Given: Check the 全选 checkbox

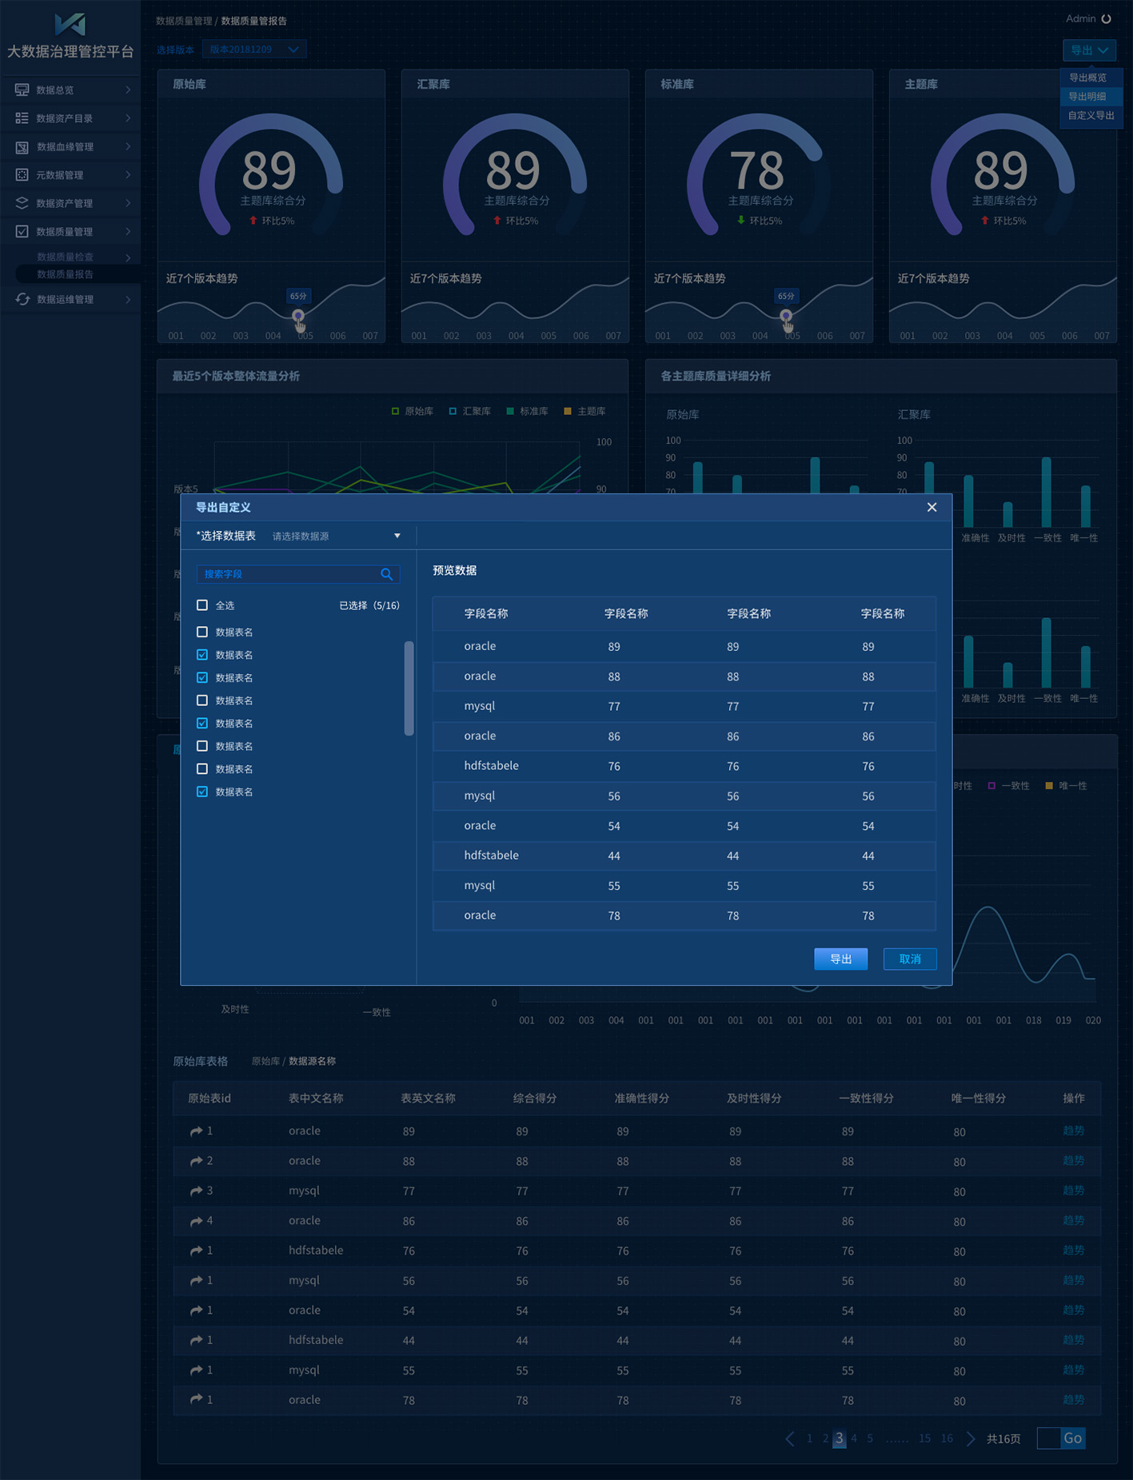Looking at the screenshot, I should 202,605.
